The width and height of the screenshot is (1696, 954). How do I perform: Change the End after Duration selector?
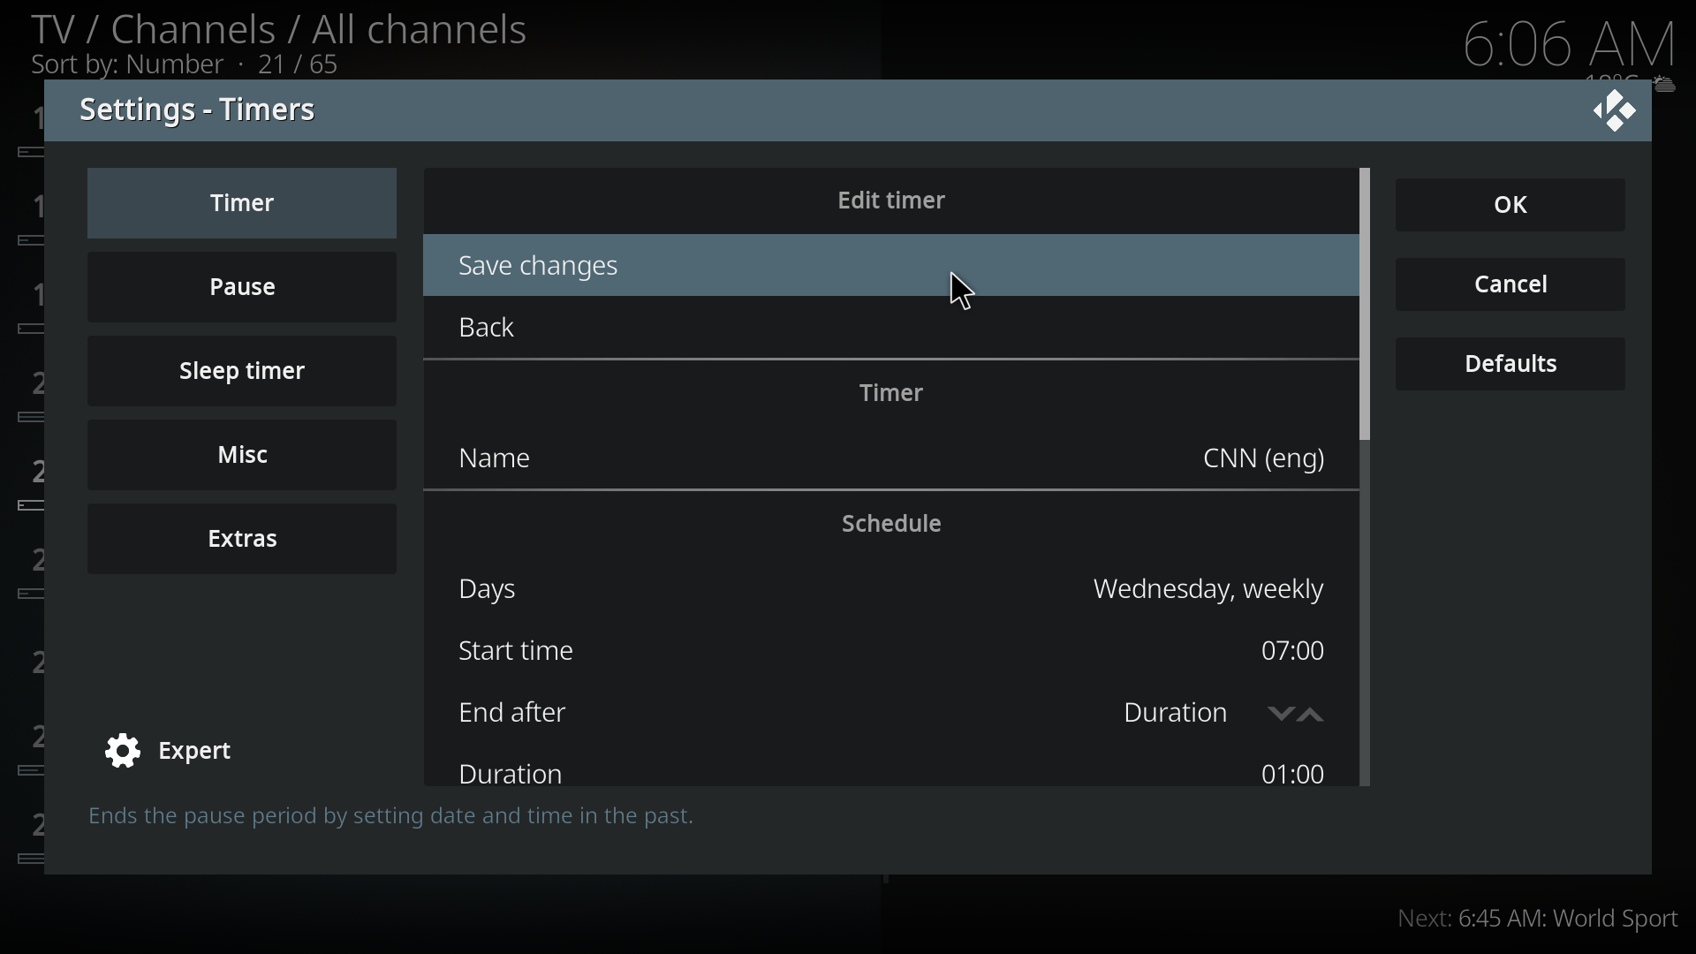[1175, 714]
